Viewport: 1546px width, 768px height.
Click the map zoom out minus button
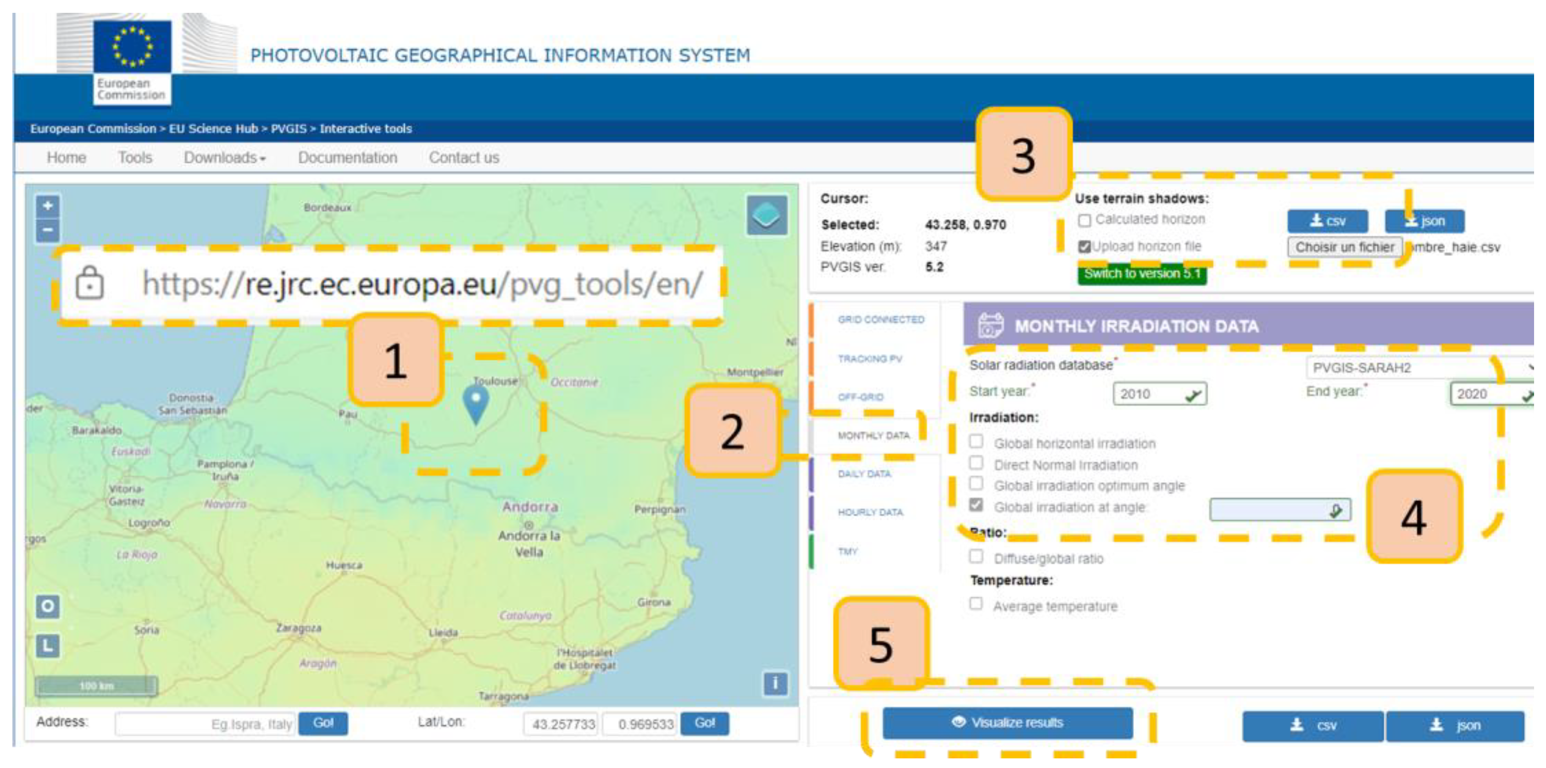47,230
